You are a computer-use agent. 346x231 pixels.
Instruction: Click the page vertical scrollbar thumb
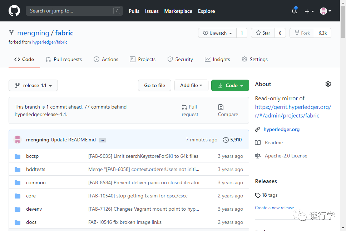tap(343, 22)
